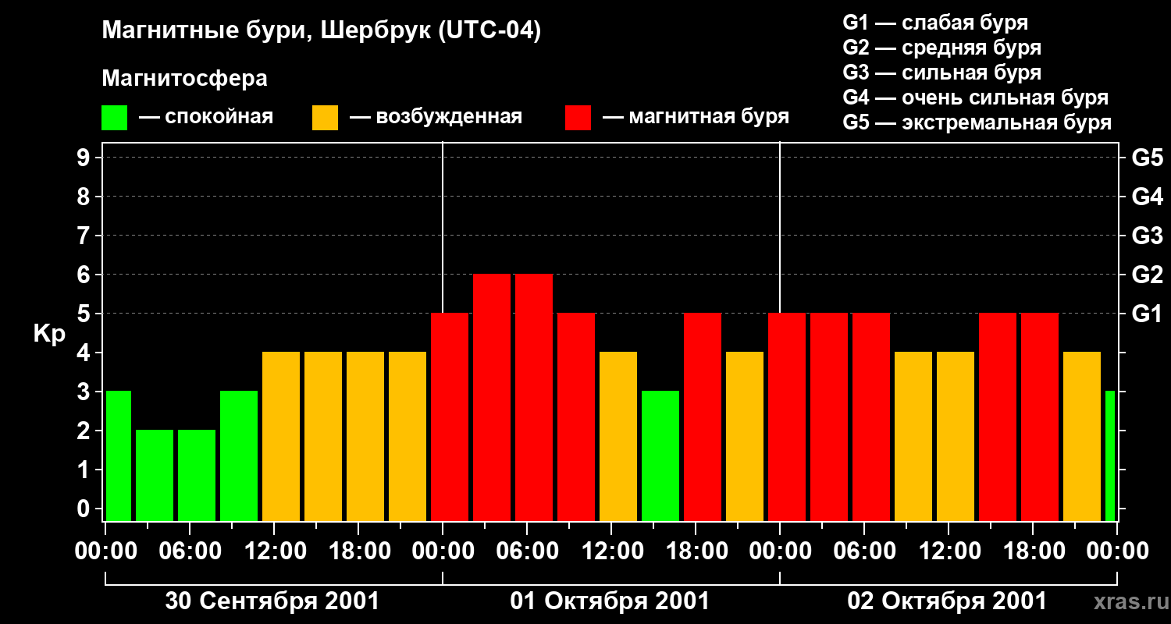Click the red 'магнитная буря' legend swatch
This screenshot has height=624, width=1171.
[578, 118]
